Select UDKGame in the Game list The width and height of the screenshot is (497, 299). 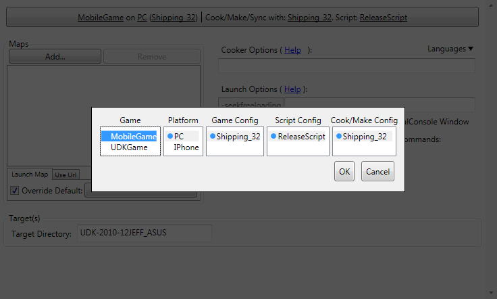[x=130, y=147]
